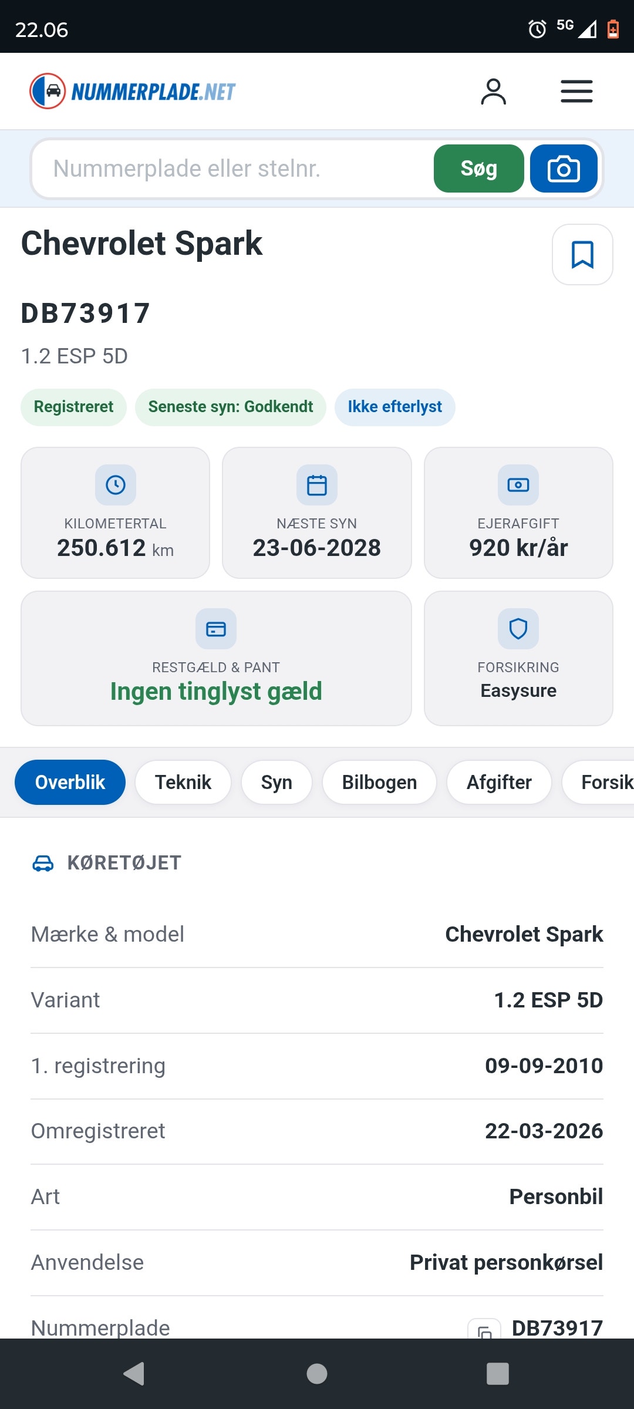Tap the card icon in Restgæld & Pant

click(x=216, y=629)
